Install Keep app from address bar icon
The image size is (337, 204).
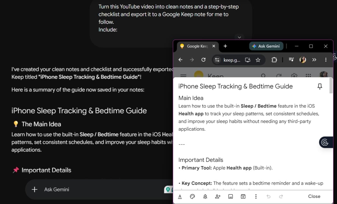(248, 60)
